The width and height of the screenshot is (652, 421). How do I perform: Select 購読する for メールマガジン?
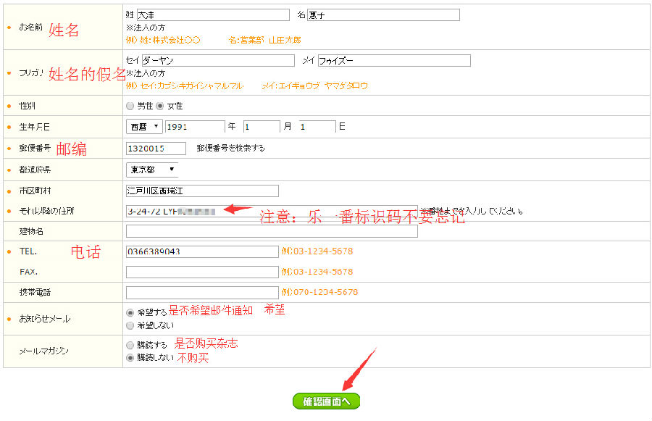coord(130,345)
